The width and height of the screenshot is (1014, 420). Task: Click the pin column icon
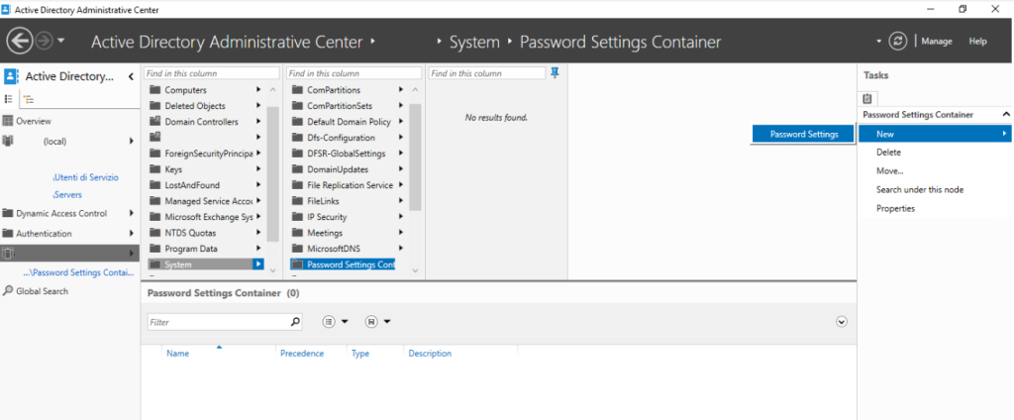[x=555, y=73]
